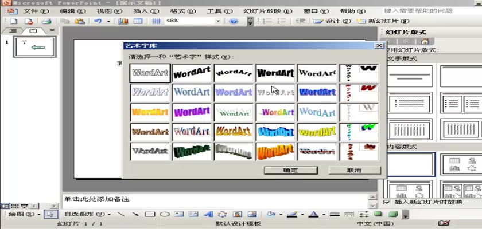This screenshot has height=229, width=482.
Task: Open the 自选图形 AutoShapes dropdown
Action: 88,214
